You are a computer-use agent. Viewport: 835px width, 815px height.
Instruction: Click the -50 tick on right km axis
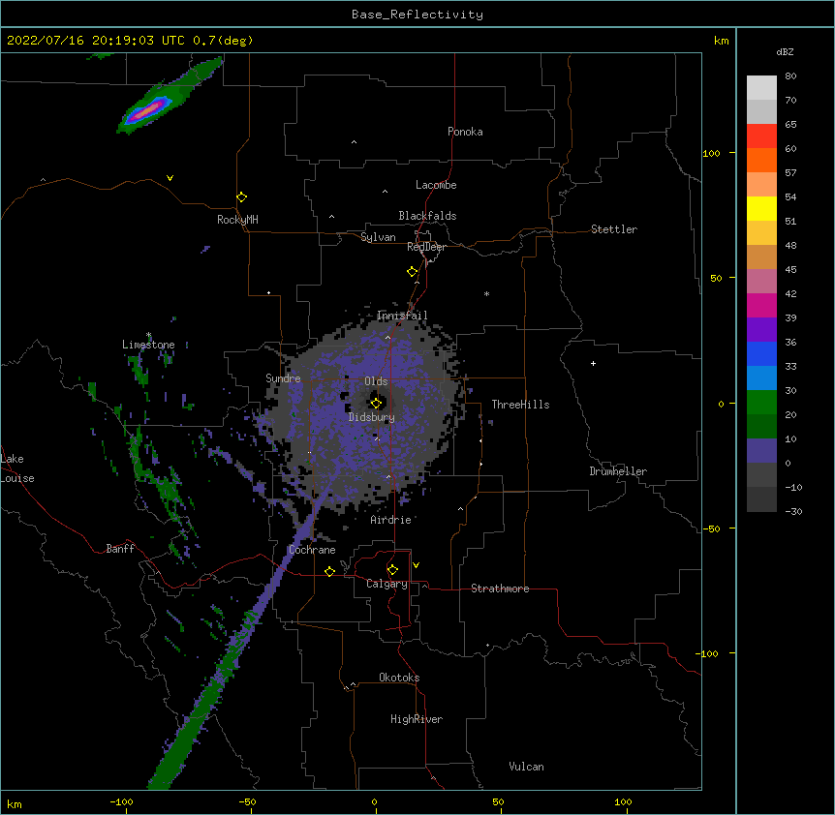pyautogui.click(x=711, y=528)
